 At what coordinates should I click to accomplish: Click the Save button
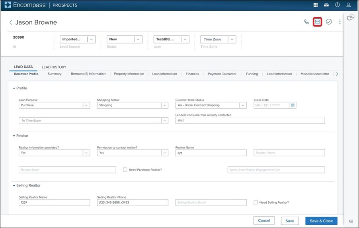point(290,221)
